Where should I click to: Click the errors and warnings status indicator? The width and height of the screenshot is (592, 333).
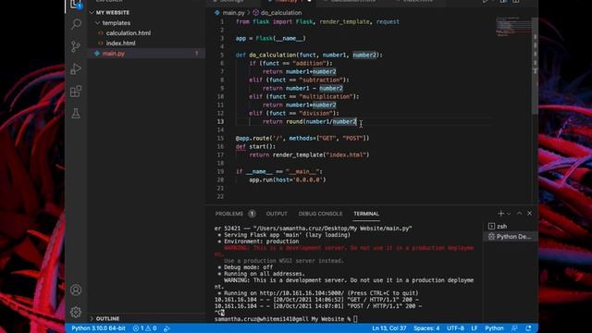[144, 328]
